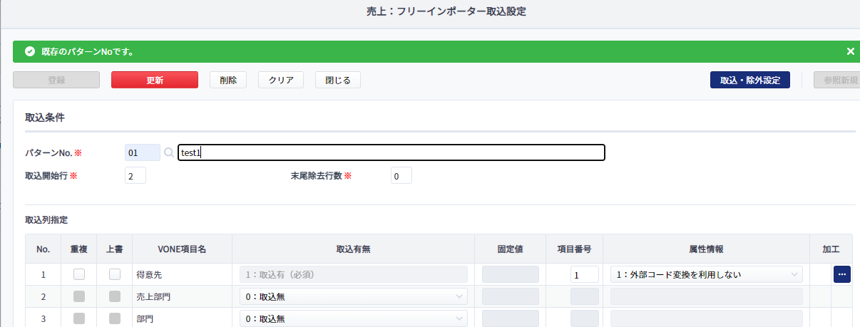The width and height of the screenshot is (860, 327).
Task: Click the 固定値 field for 売上部門 row
Action: coord(511,296)
